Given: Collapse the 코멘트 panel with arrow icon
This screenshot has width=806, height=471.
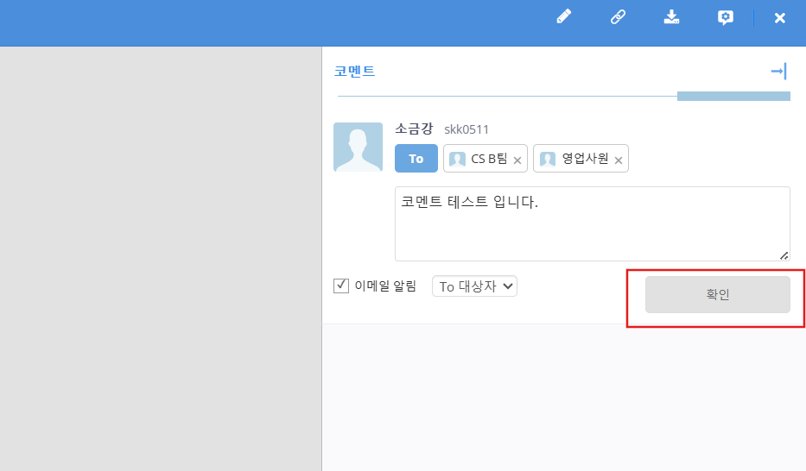Looking at the screenshot, I should tap(778, 72).
